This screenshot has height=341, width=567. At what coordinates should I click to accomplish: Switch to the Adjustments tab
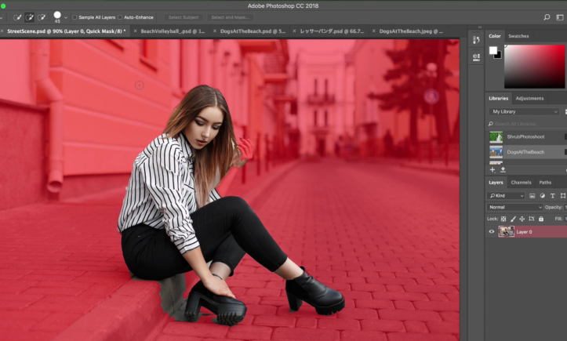point(529,98)
